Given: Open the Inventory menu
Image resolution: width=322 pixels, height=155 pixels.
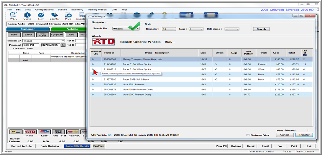Looking at the screenshot, I should point(77,9).
